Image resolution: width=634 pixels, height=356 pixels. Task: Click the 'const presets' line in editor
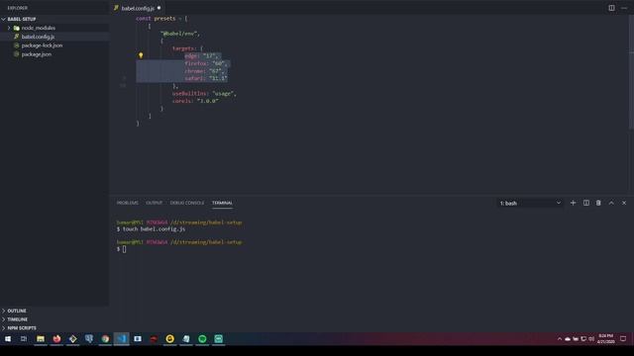click(x=161, y=19)
